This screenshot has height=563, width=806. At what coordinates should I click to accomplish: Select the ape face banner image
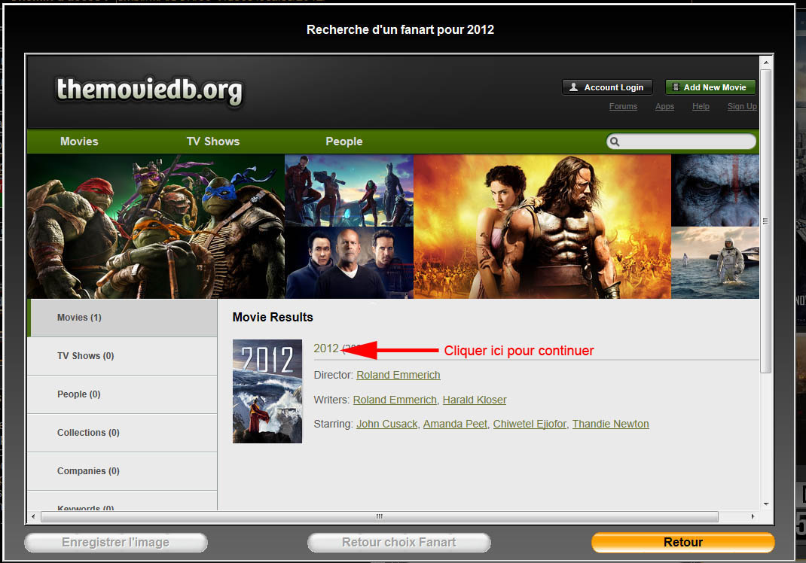click(715, 190)
